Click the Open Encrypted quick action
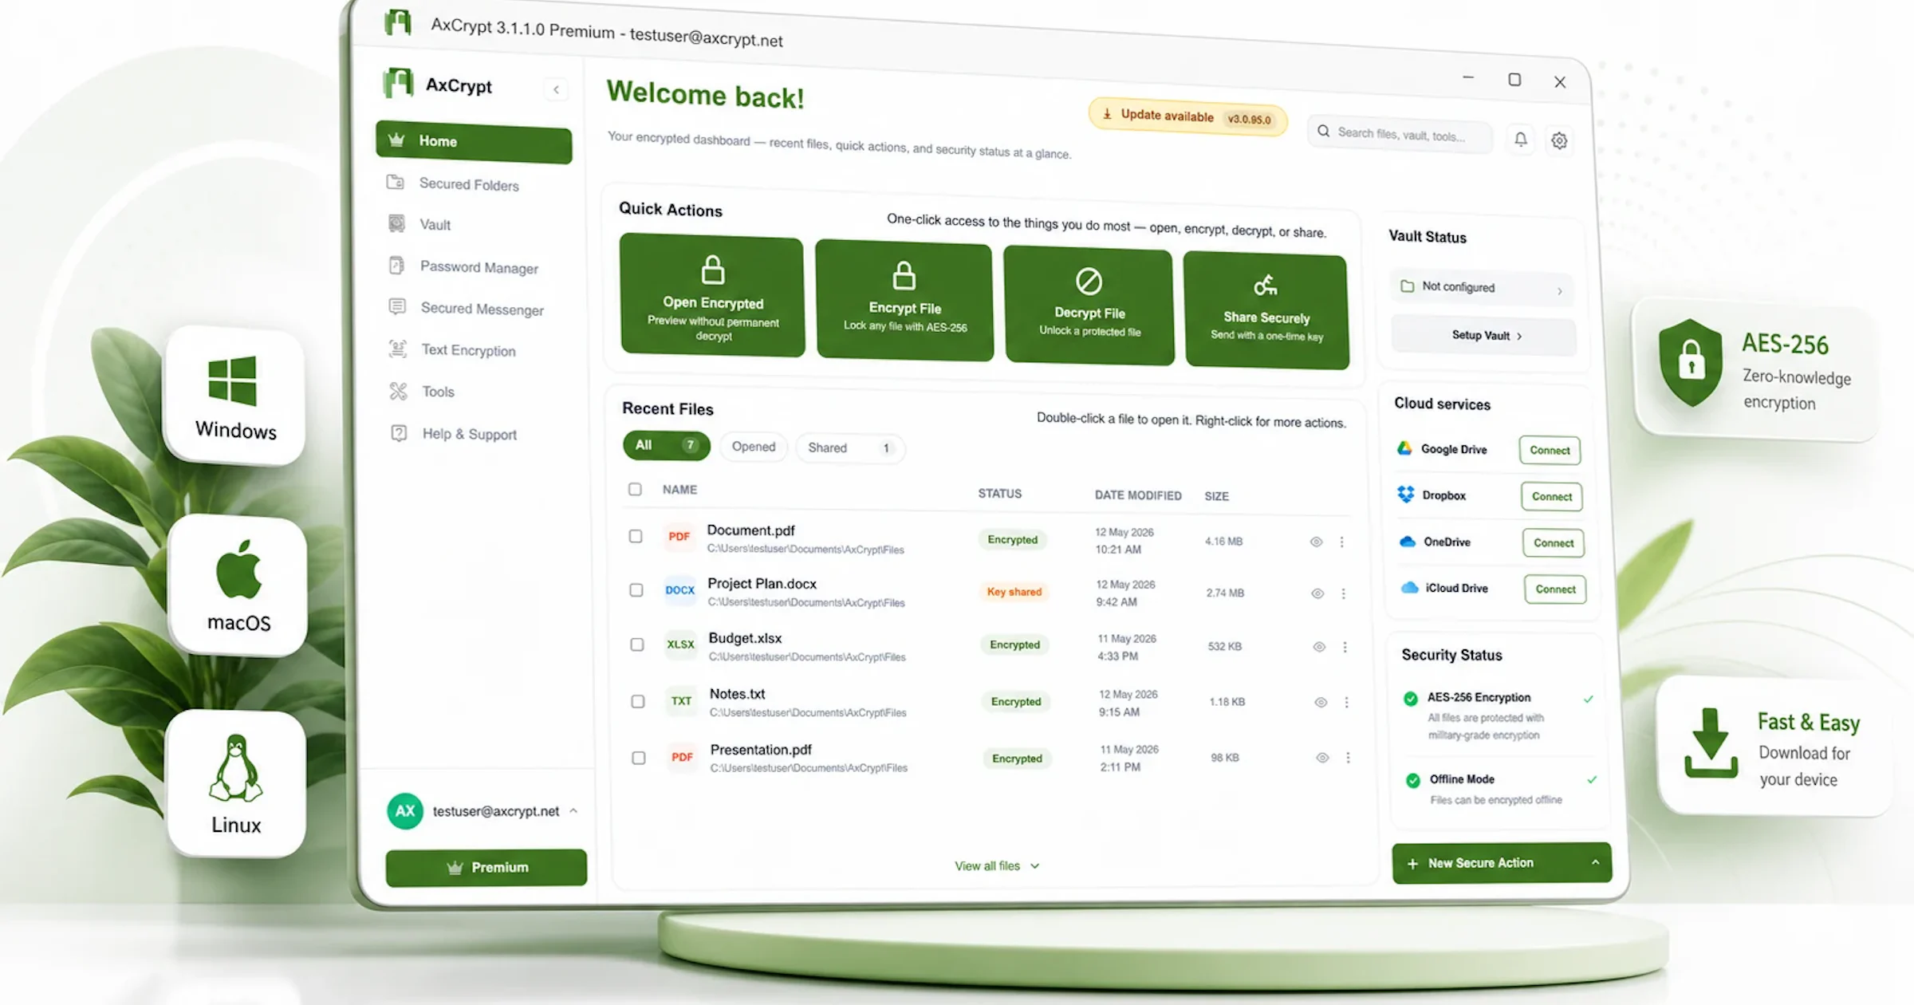 pos(712,294)
